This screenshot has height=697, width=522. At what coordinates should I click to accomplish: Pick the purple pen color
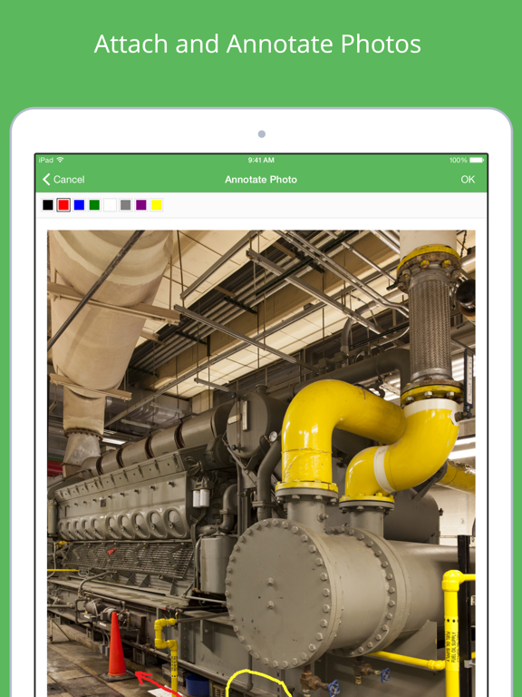(x=141, y=205)
